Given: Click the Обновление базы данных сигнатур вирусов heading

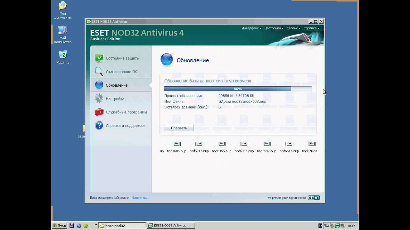Looking at the screenshot, I should coord(208,81).
